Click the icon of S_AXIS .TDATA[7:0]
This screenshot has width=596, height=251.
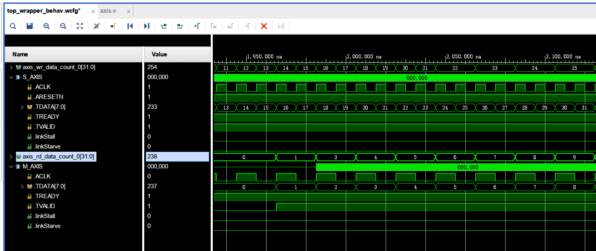coord(29,107)
